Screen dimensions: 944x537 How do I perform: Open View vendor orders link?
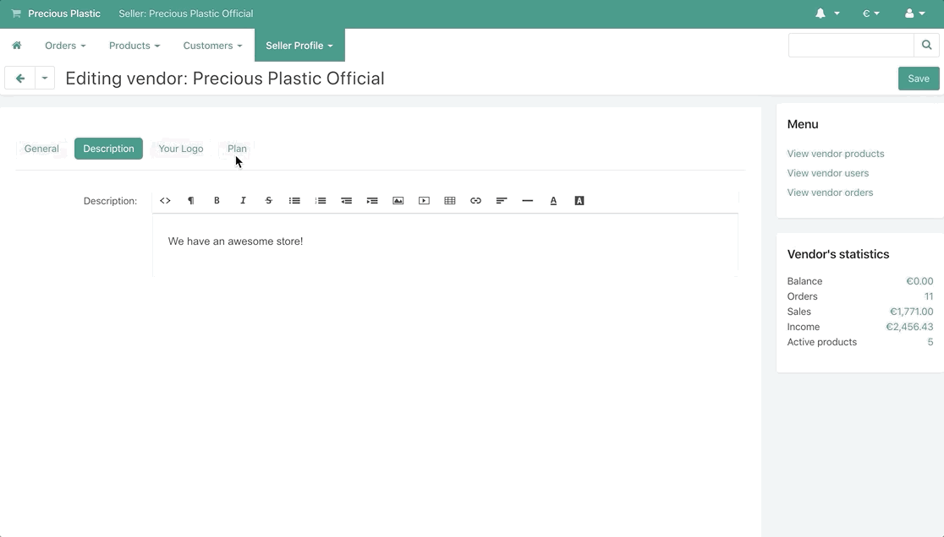(x=830, y=193)
